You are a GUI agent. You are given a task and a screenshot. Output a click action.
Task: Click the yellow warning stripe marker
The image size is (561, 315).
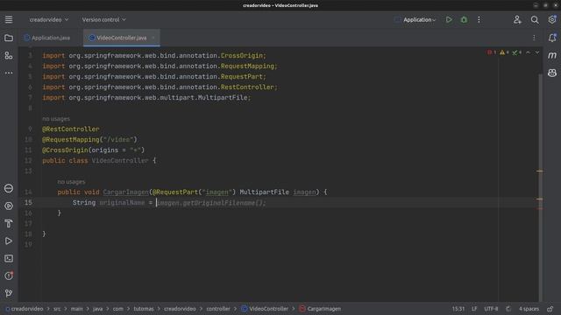540,171
